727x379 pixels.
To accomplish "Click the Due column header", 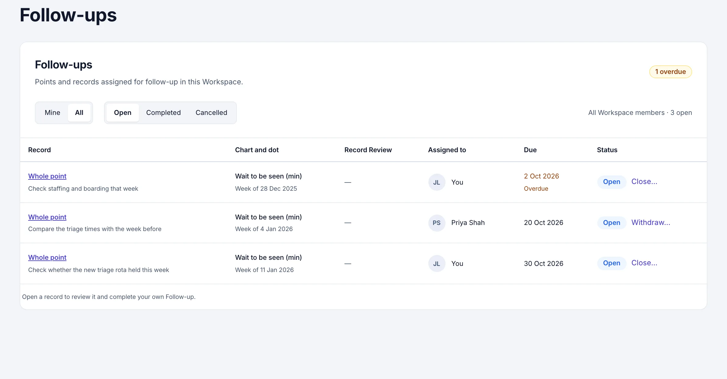I will (x=530, y=150).
